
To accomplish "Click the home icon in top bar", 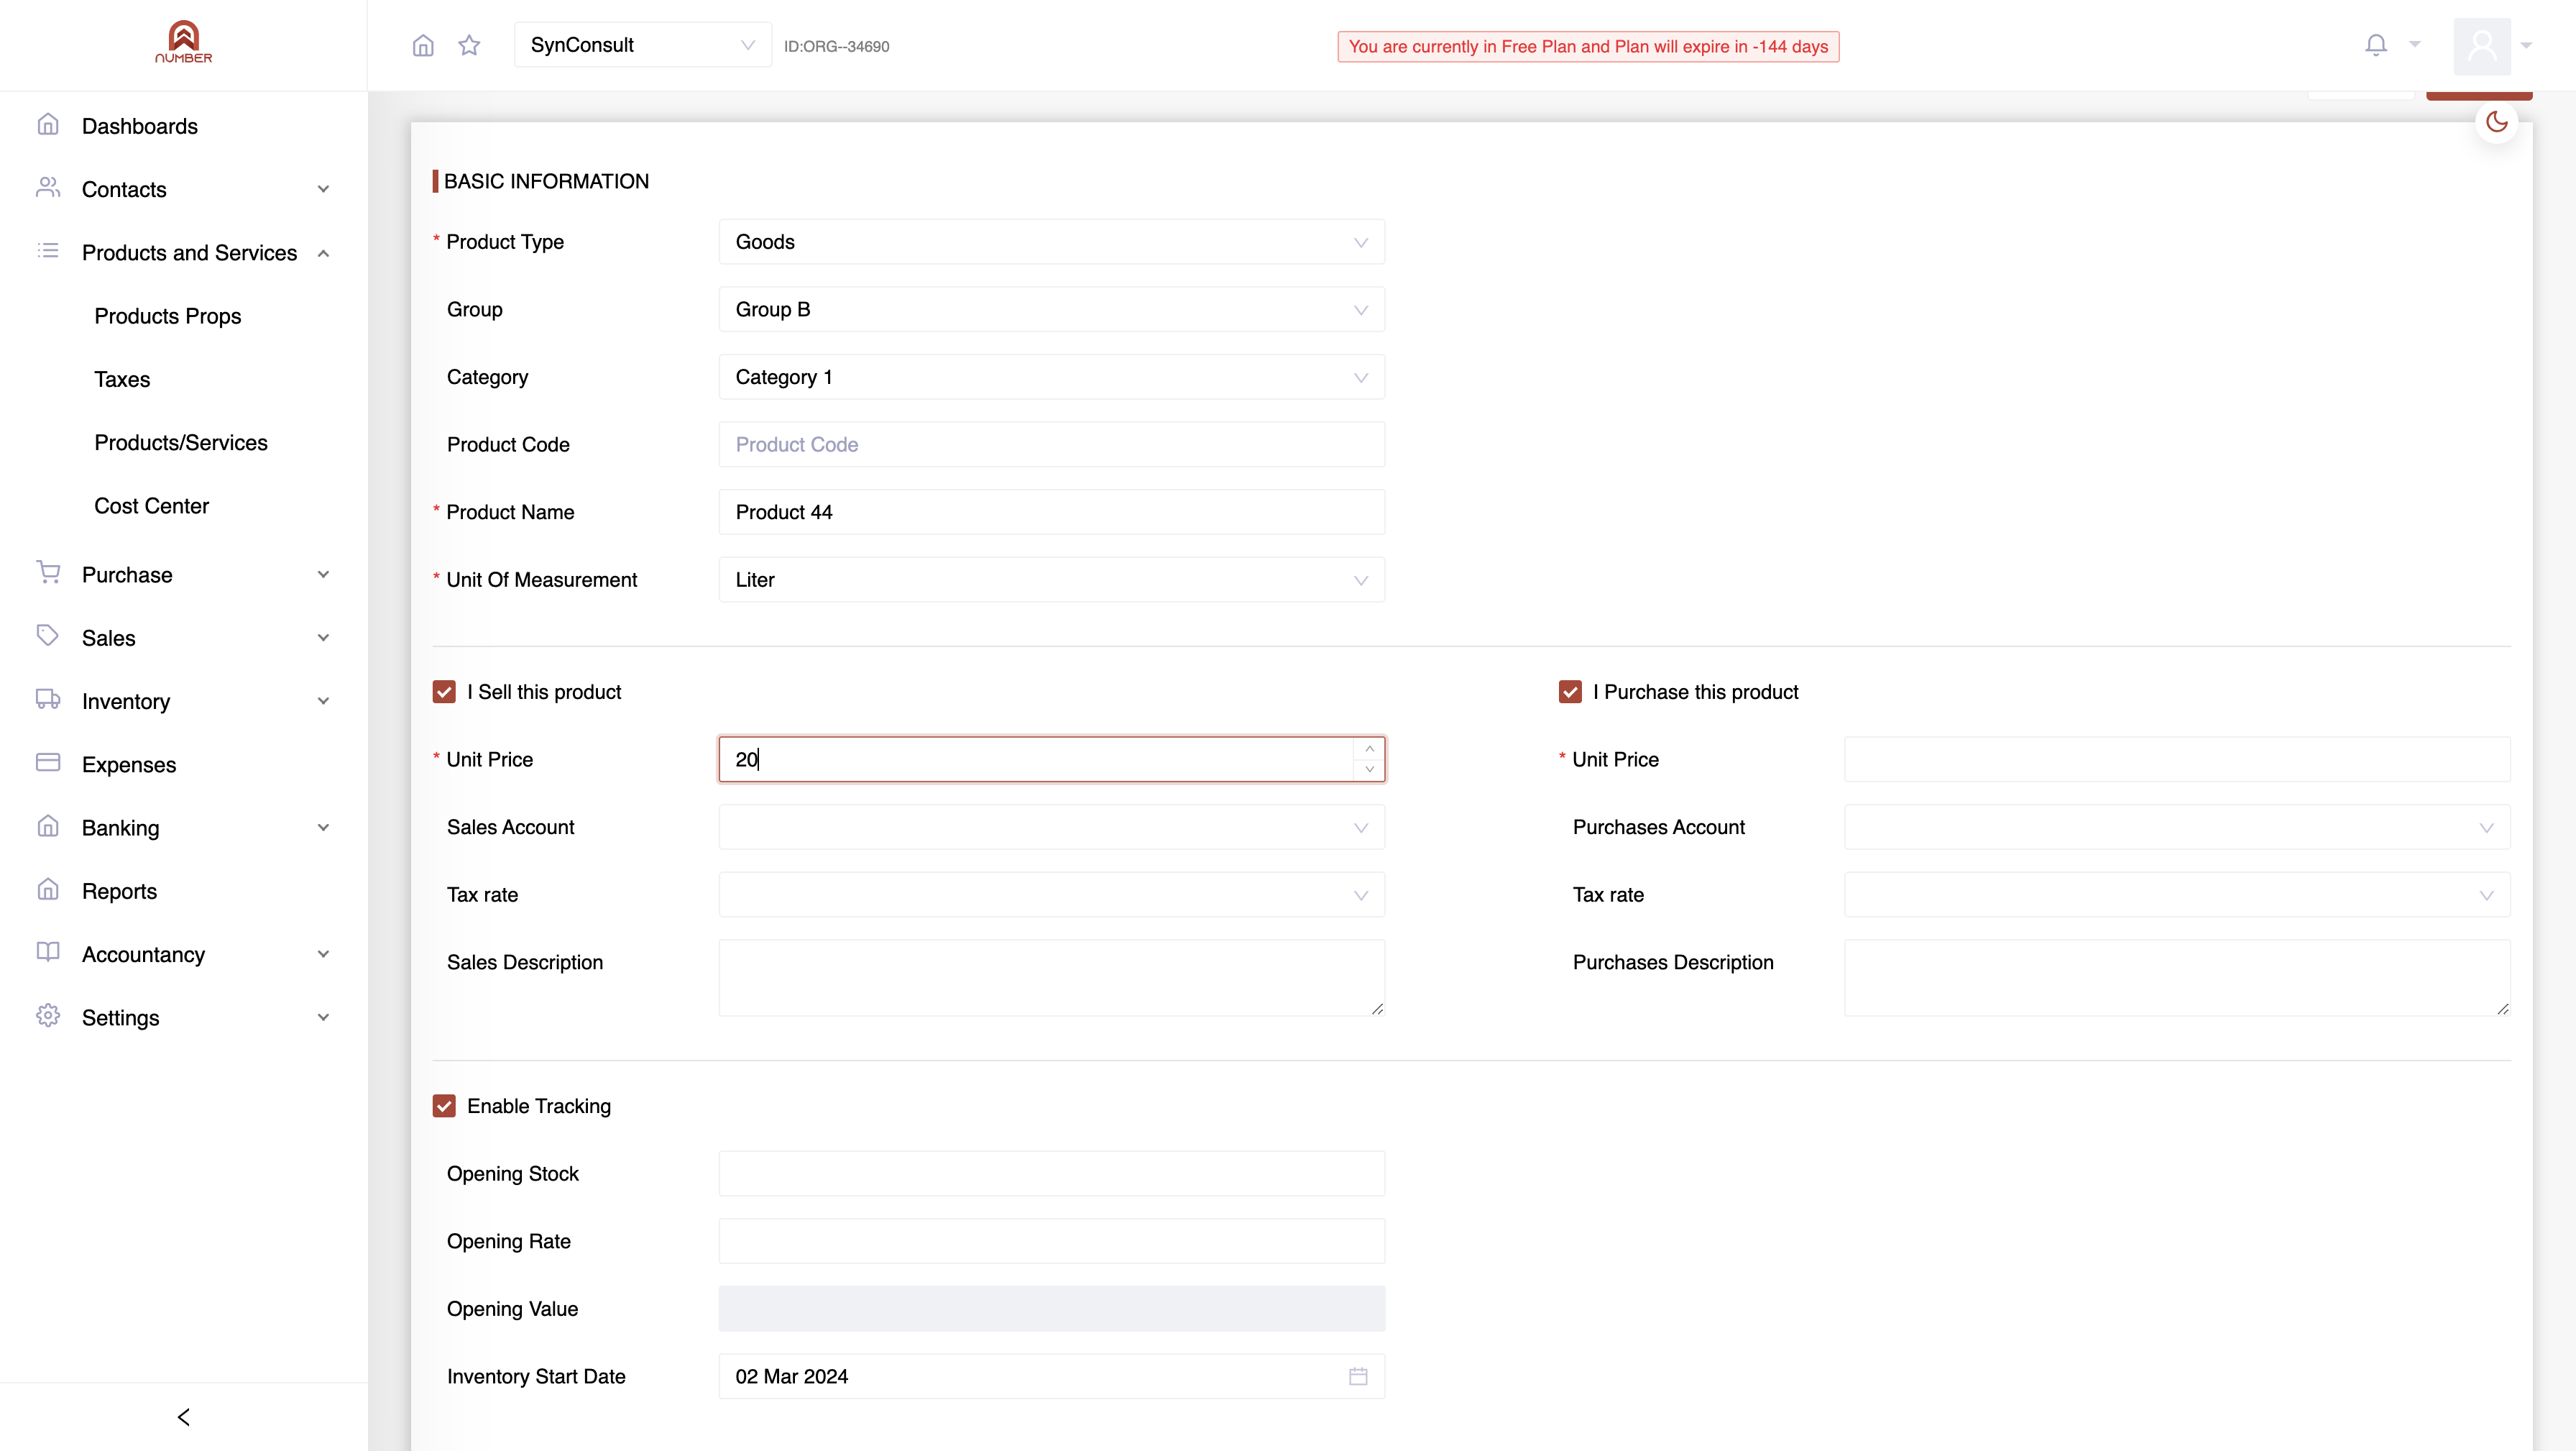I will [x=423, y=45].
